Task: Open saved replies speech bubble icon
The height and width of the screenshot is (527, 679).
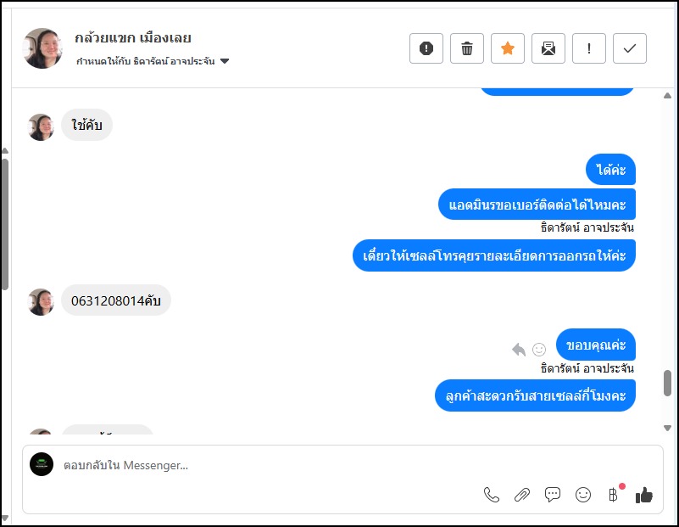Action: (x=553, y=495)
